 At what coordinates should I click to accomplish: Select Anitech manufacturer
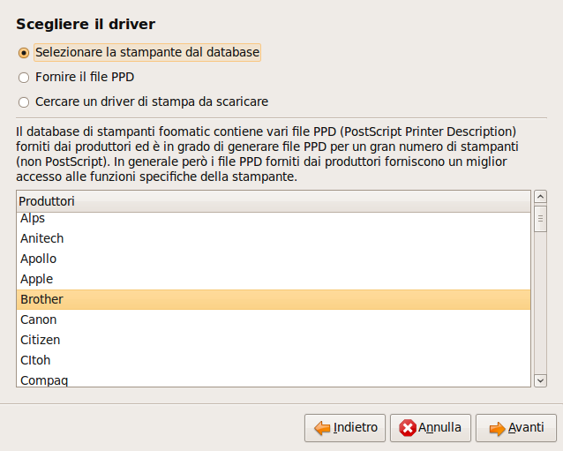click(274, 238)
